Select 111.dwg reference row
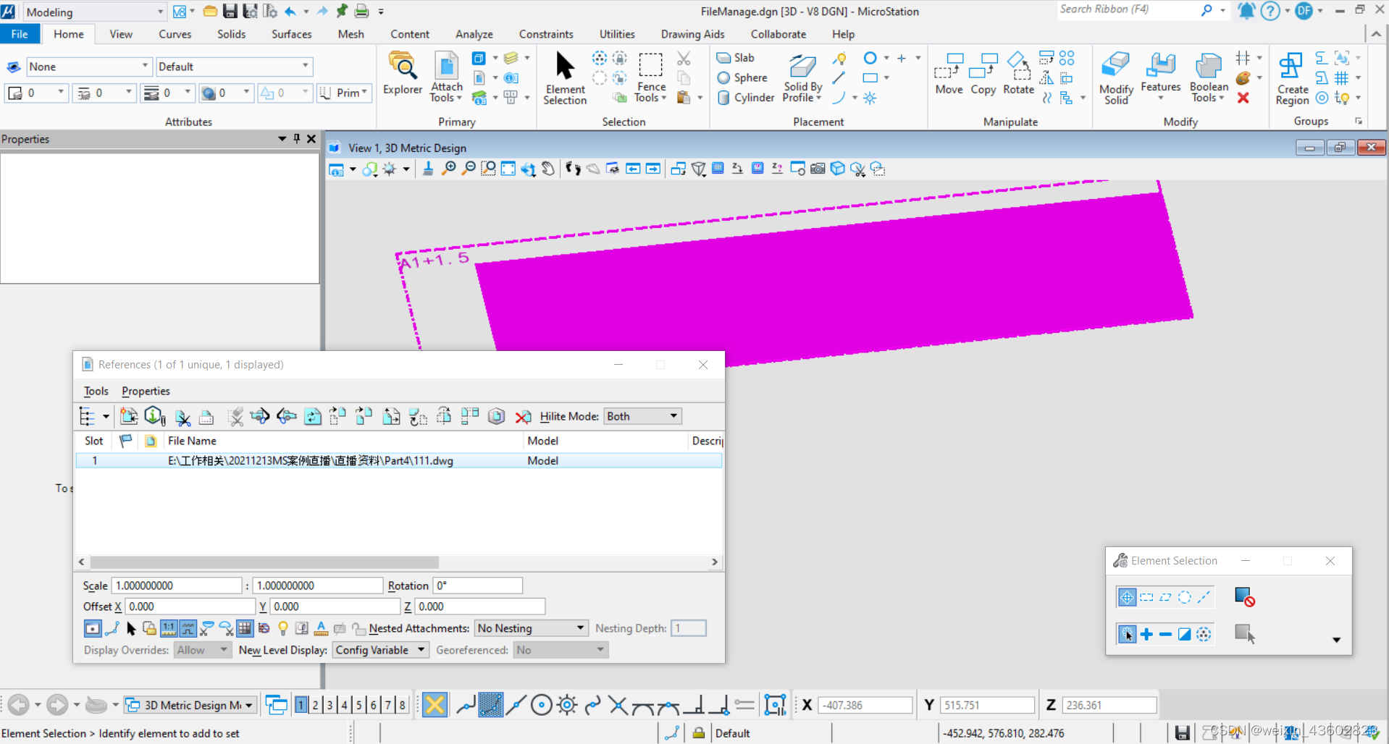 click(399, 461)
